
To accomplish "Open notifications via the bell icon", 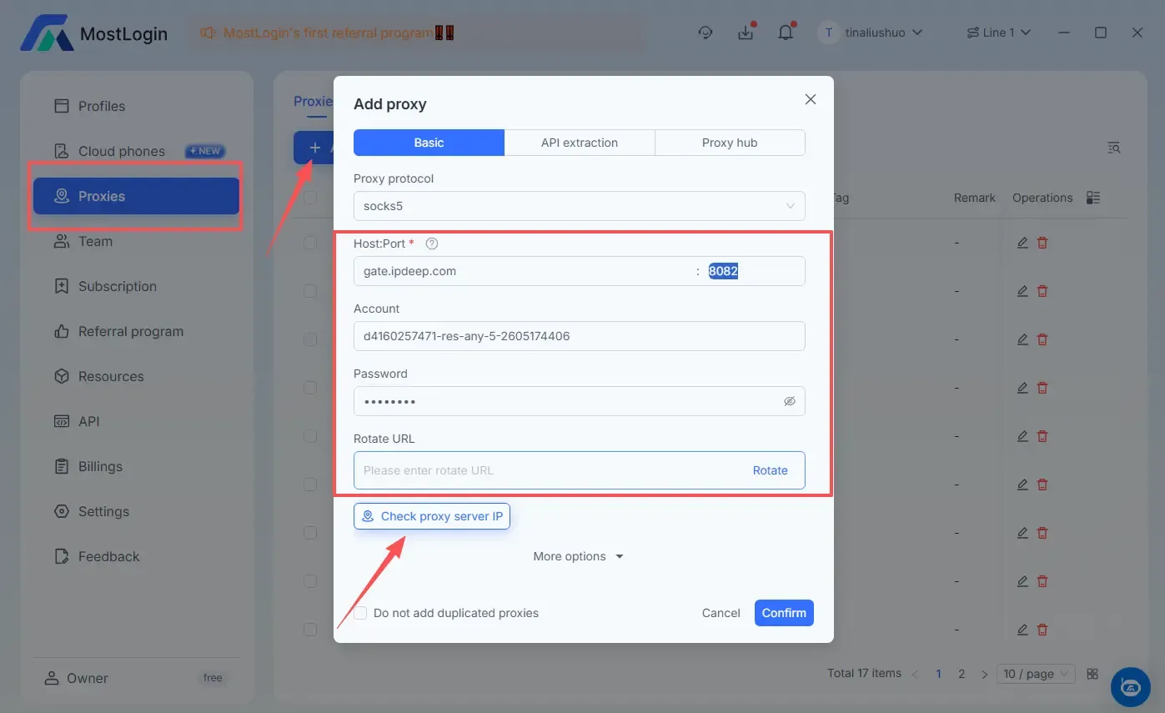I will click(785, 31).
